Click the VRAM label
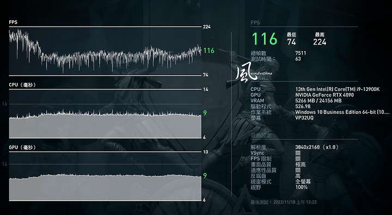 pyautogui.click(x=257, y=101)
